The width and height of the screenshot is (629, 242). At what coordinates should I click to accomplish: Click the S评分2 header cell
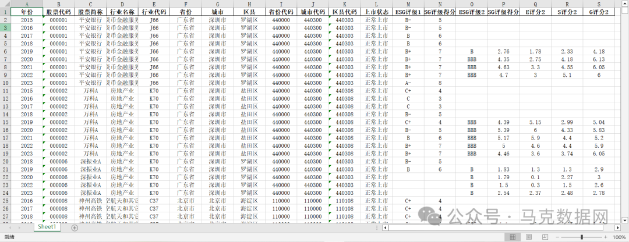567,12
